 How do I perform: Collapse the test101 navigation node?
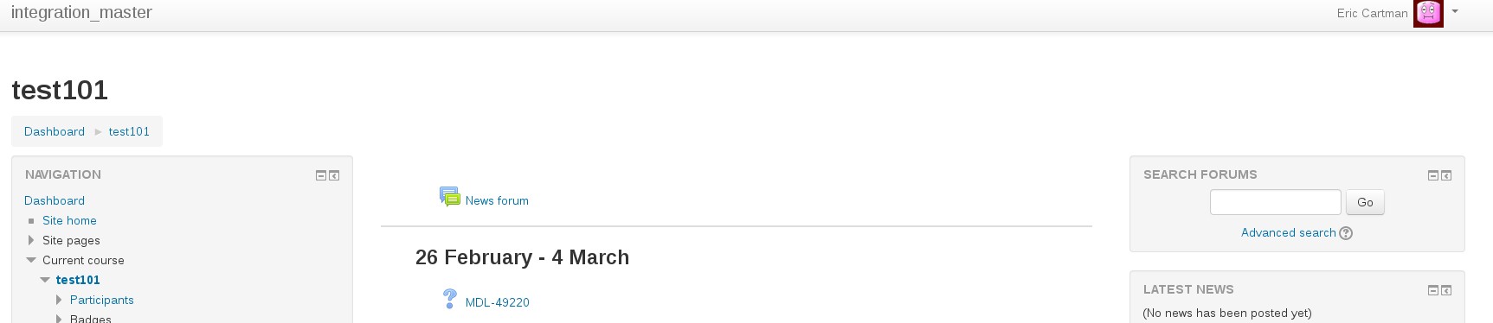45,280
